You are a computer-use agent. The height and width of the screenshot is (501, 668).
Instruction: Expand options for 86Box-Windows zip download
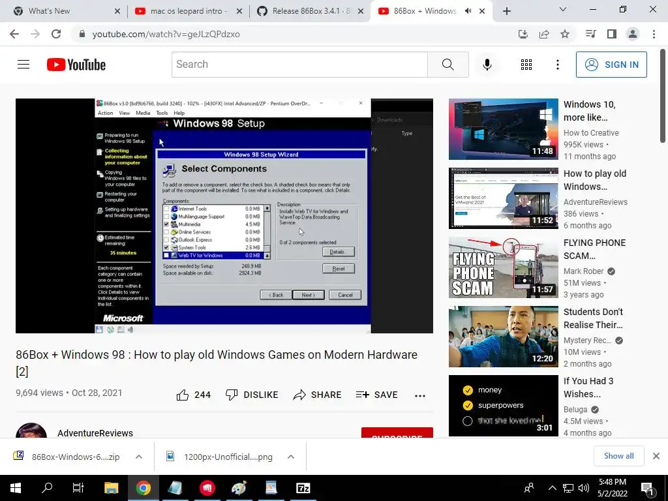click(139, 457)
